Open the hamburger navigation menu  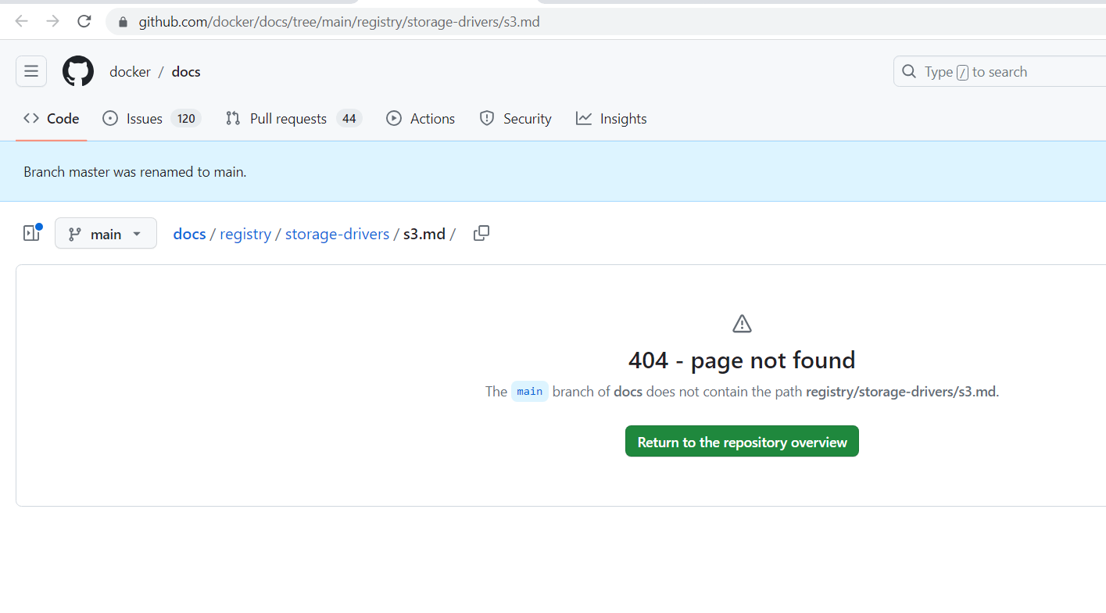(30, 70)
